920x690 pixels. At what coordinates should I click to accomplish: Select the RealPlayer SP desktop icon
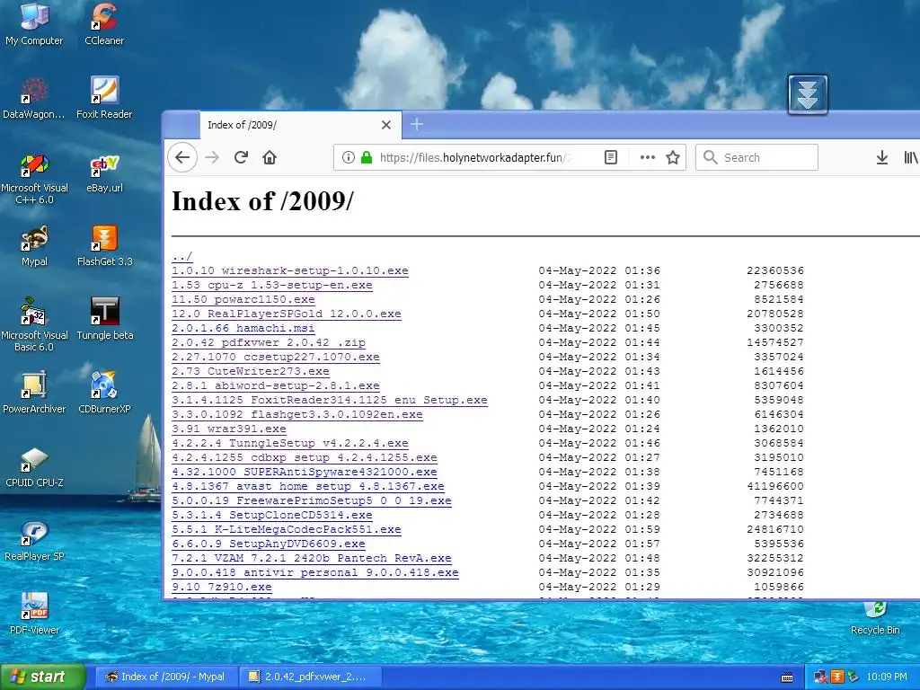point(34,541)
